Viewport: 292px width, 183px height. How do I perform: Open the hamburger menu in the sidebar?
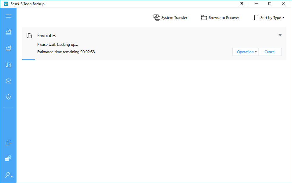pos(8,16)
